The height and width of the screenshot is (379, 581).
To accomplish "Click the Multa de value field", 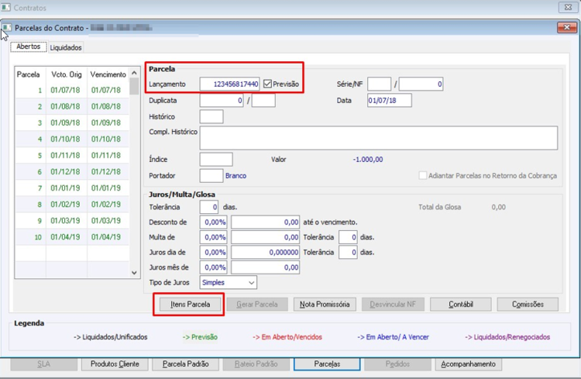I will coord(265,237).
